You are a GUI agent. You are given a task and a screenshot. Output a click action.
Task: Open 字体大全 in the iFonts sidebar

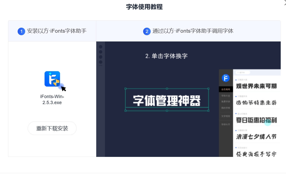pyautogui.click(x=226, y=96)
